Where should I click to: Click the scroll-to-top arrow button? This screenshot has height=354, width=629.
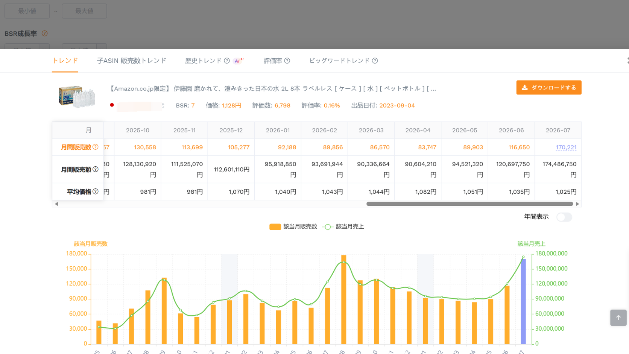[x=618, y=318]
